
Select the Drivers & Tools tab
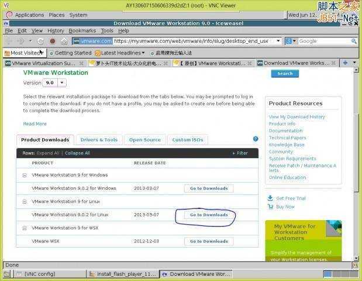tap(99, 140)
